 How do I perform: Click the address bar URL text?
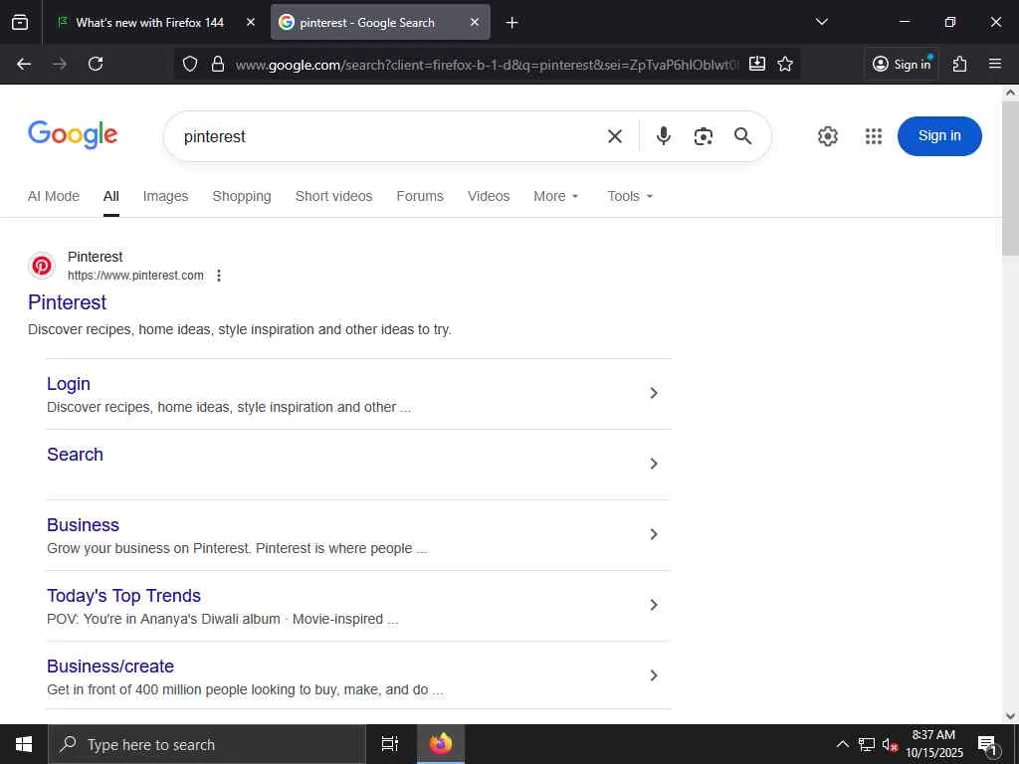tap(487, 65)
